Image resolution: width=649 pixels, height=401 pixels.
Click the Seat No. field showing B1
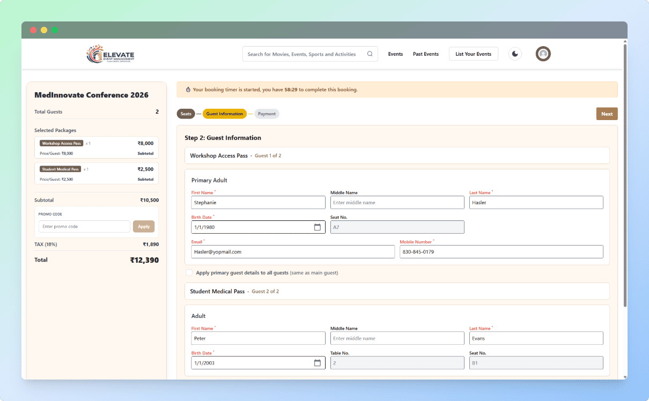click(536, 363)
